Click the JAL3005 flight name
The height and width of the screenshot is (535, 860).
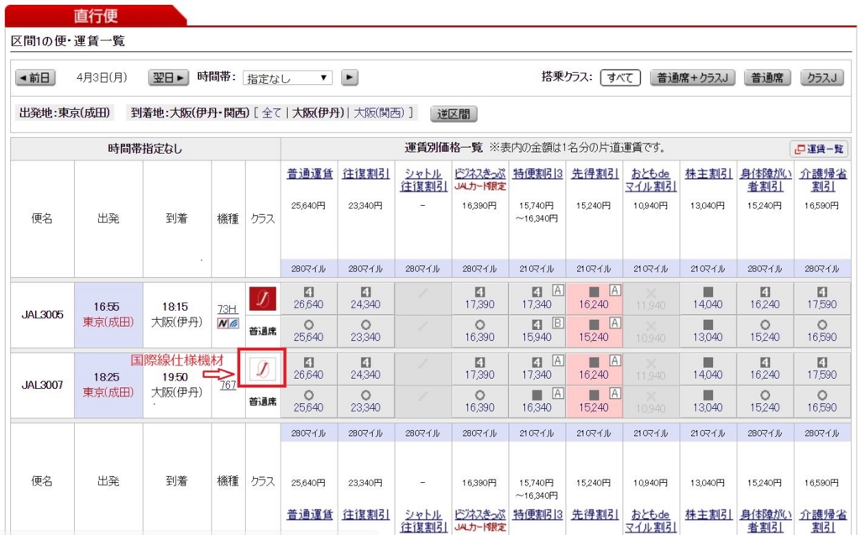pos(42,315)
